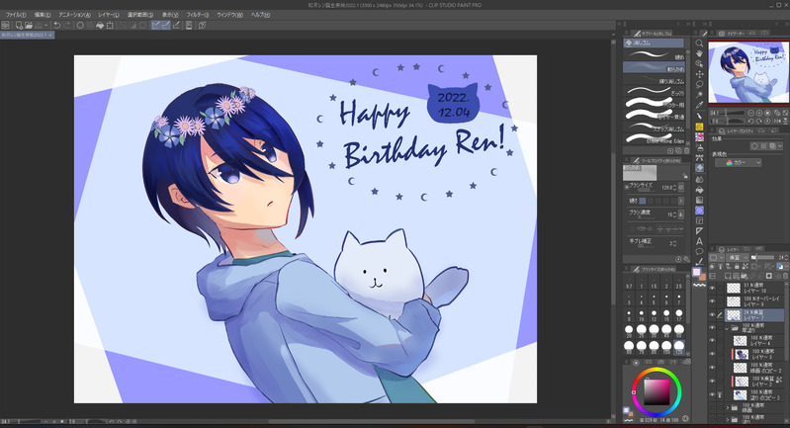Screen dimensions: 790x428
Task: Select the Ruler tool
Action: click(699, 230)
